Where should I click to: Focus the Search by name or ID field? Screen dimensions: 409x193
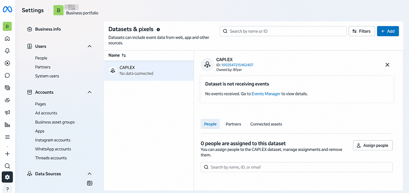[x=283, y=31]
